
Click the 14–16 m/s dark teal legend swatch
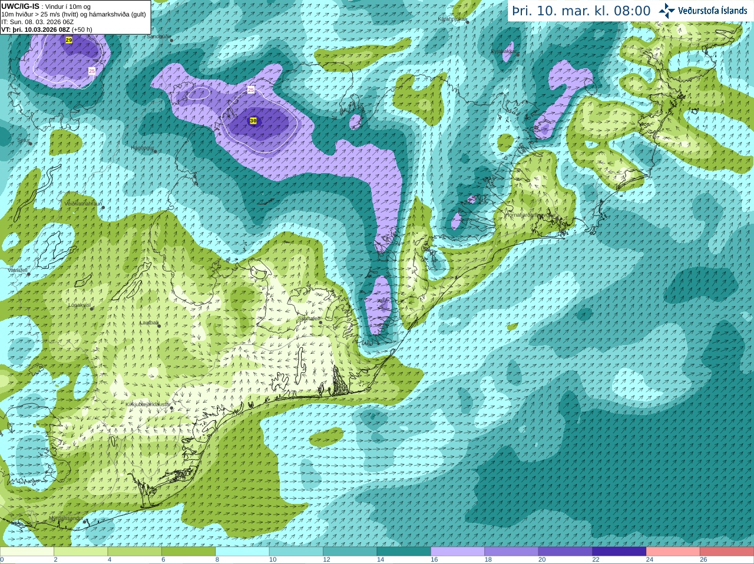tap(404, 552)
